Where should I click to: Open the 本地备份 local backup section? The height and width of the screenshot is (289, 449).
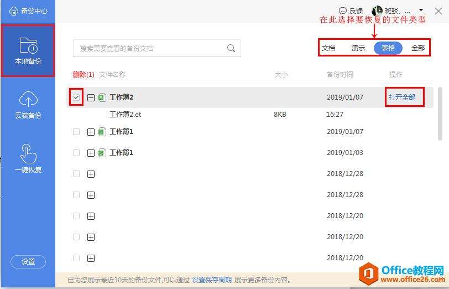tap(28, 51)
